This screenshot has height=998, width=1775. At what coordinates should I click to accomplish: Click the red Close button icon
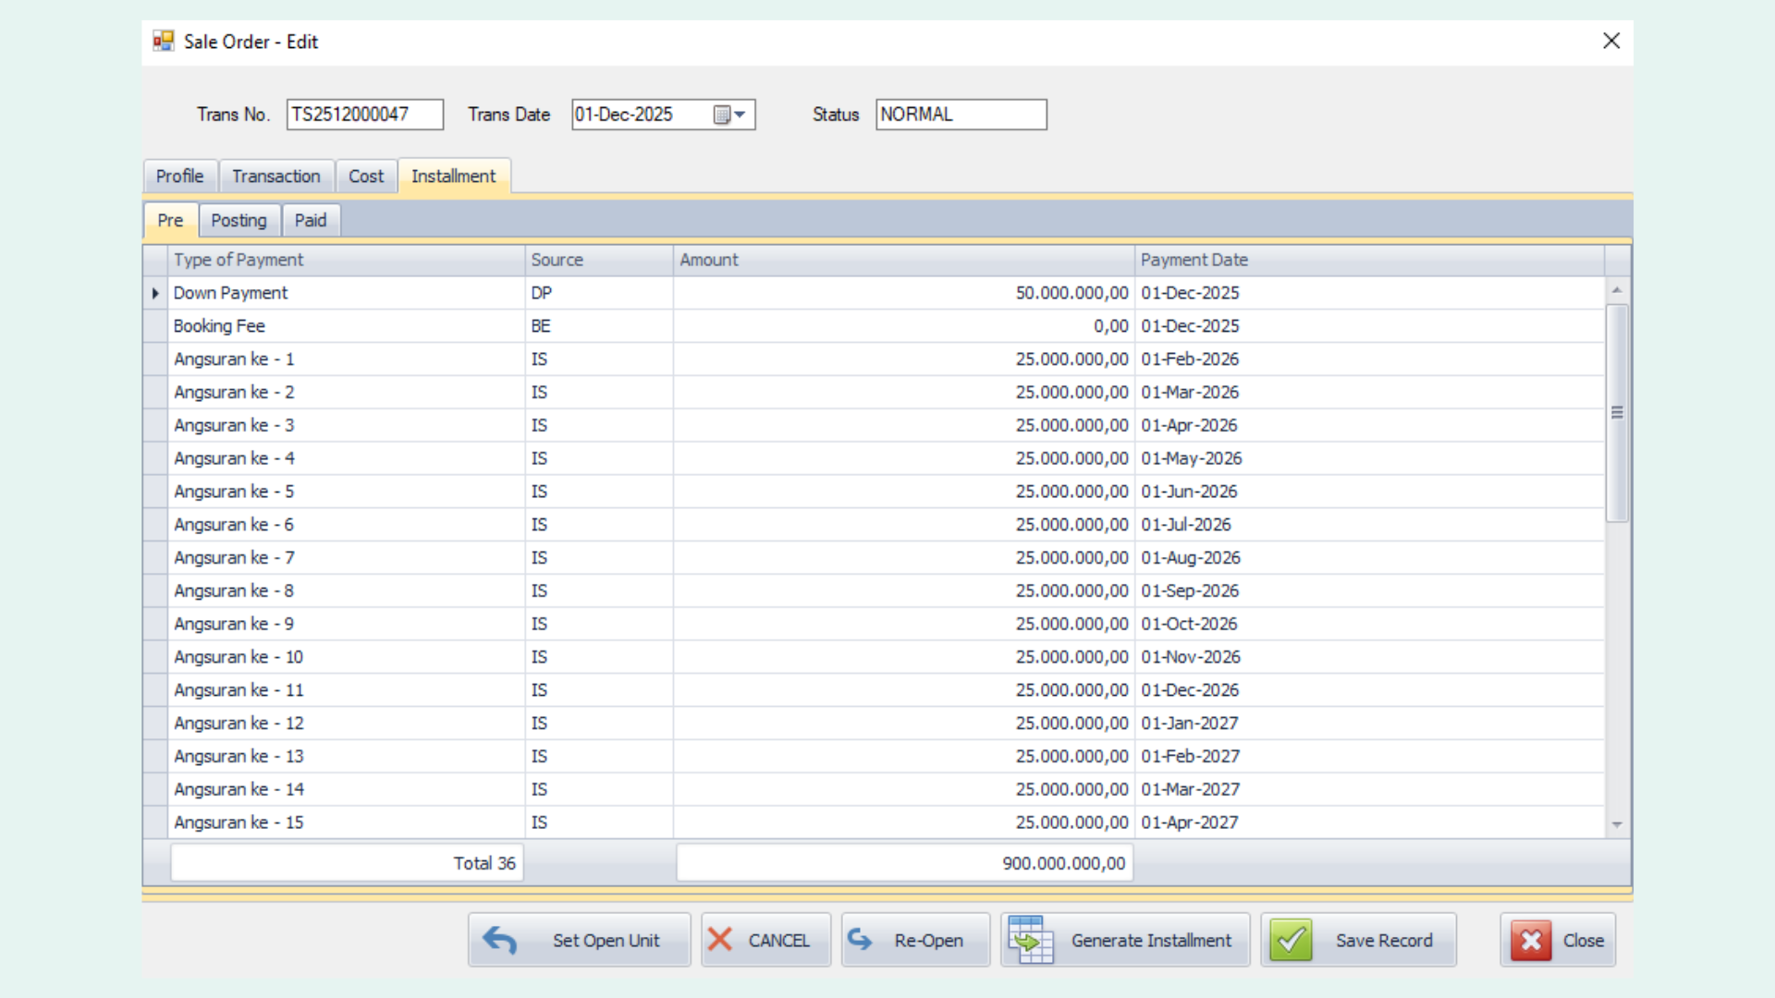(1531, 940)
